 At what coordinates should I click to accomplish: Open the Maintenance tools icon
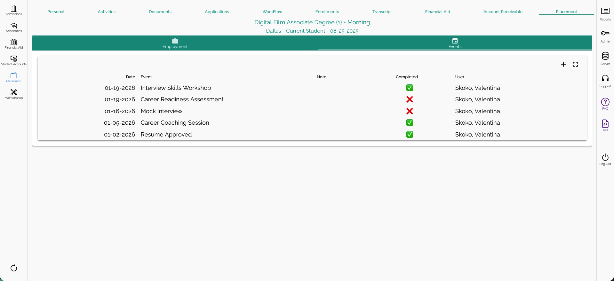14,94
